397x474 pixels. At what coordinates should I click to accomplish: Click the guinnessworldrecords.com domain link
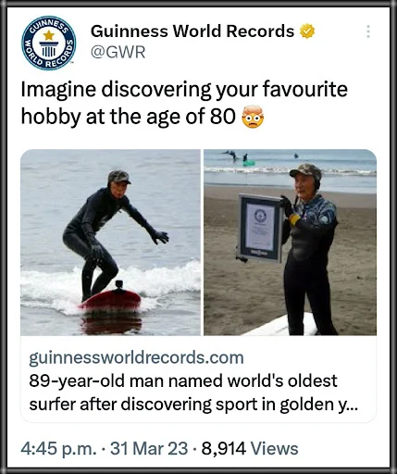tap(136, 357)
